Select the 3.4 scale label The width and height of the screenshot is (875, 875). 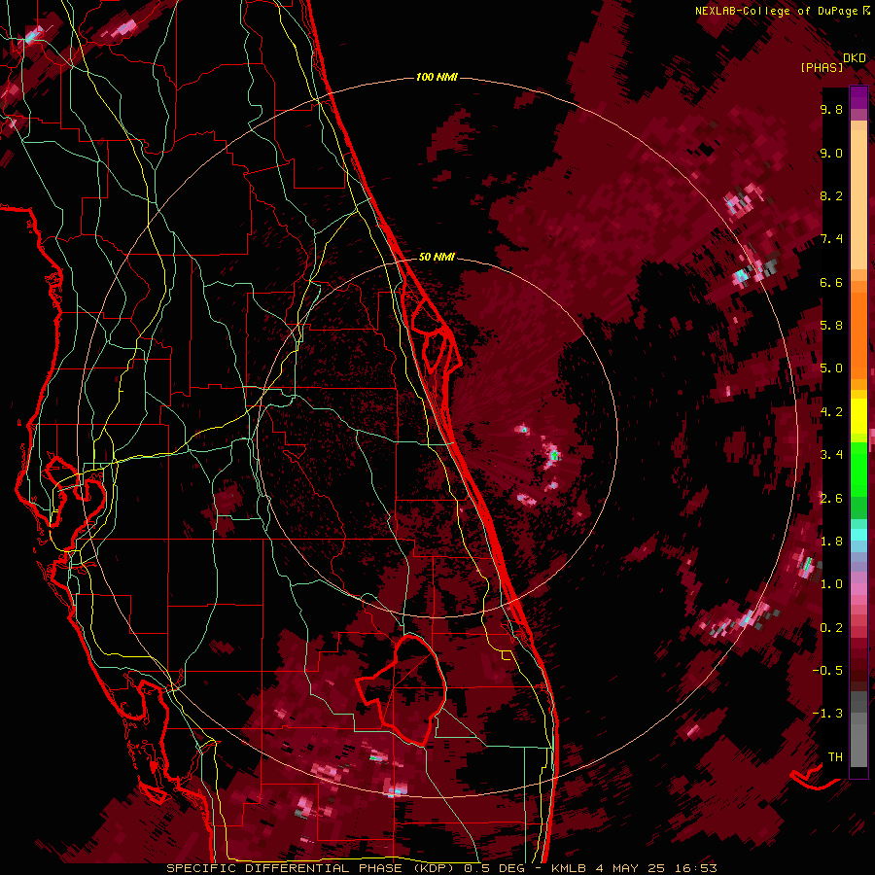tap(831, 455)
